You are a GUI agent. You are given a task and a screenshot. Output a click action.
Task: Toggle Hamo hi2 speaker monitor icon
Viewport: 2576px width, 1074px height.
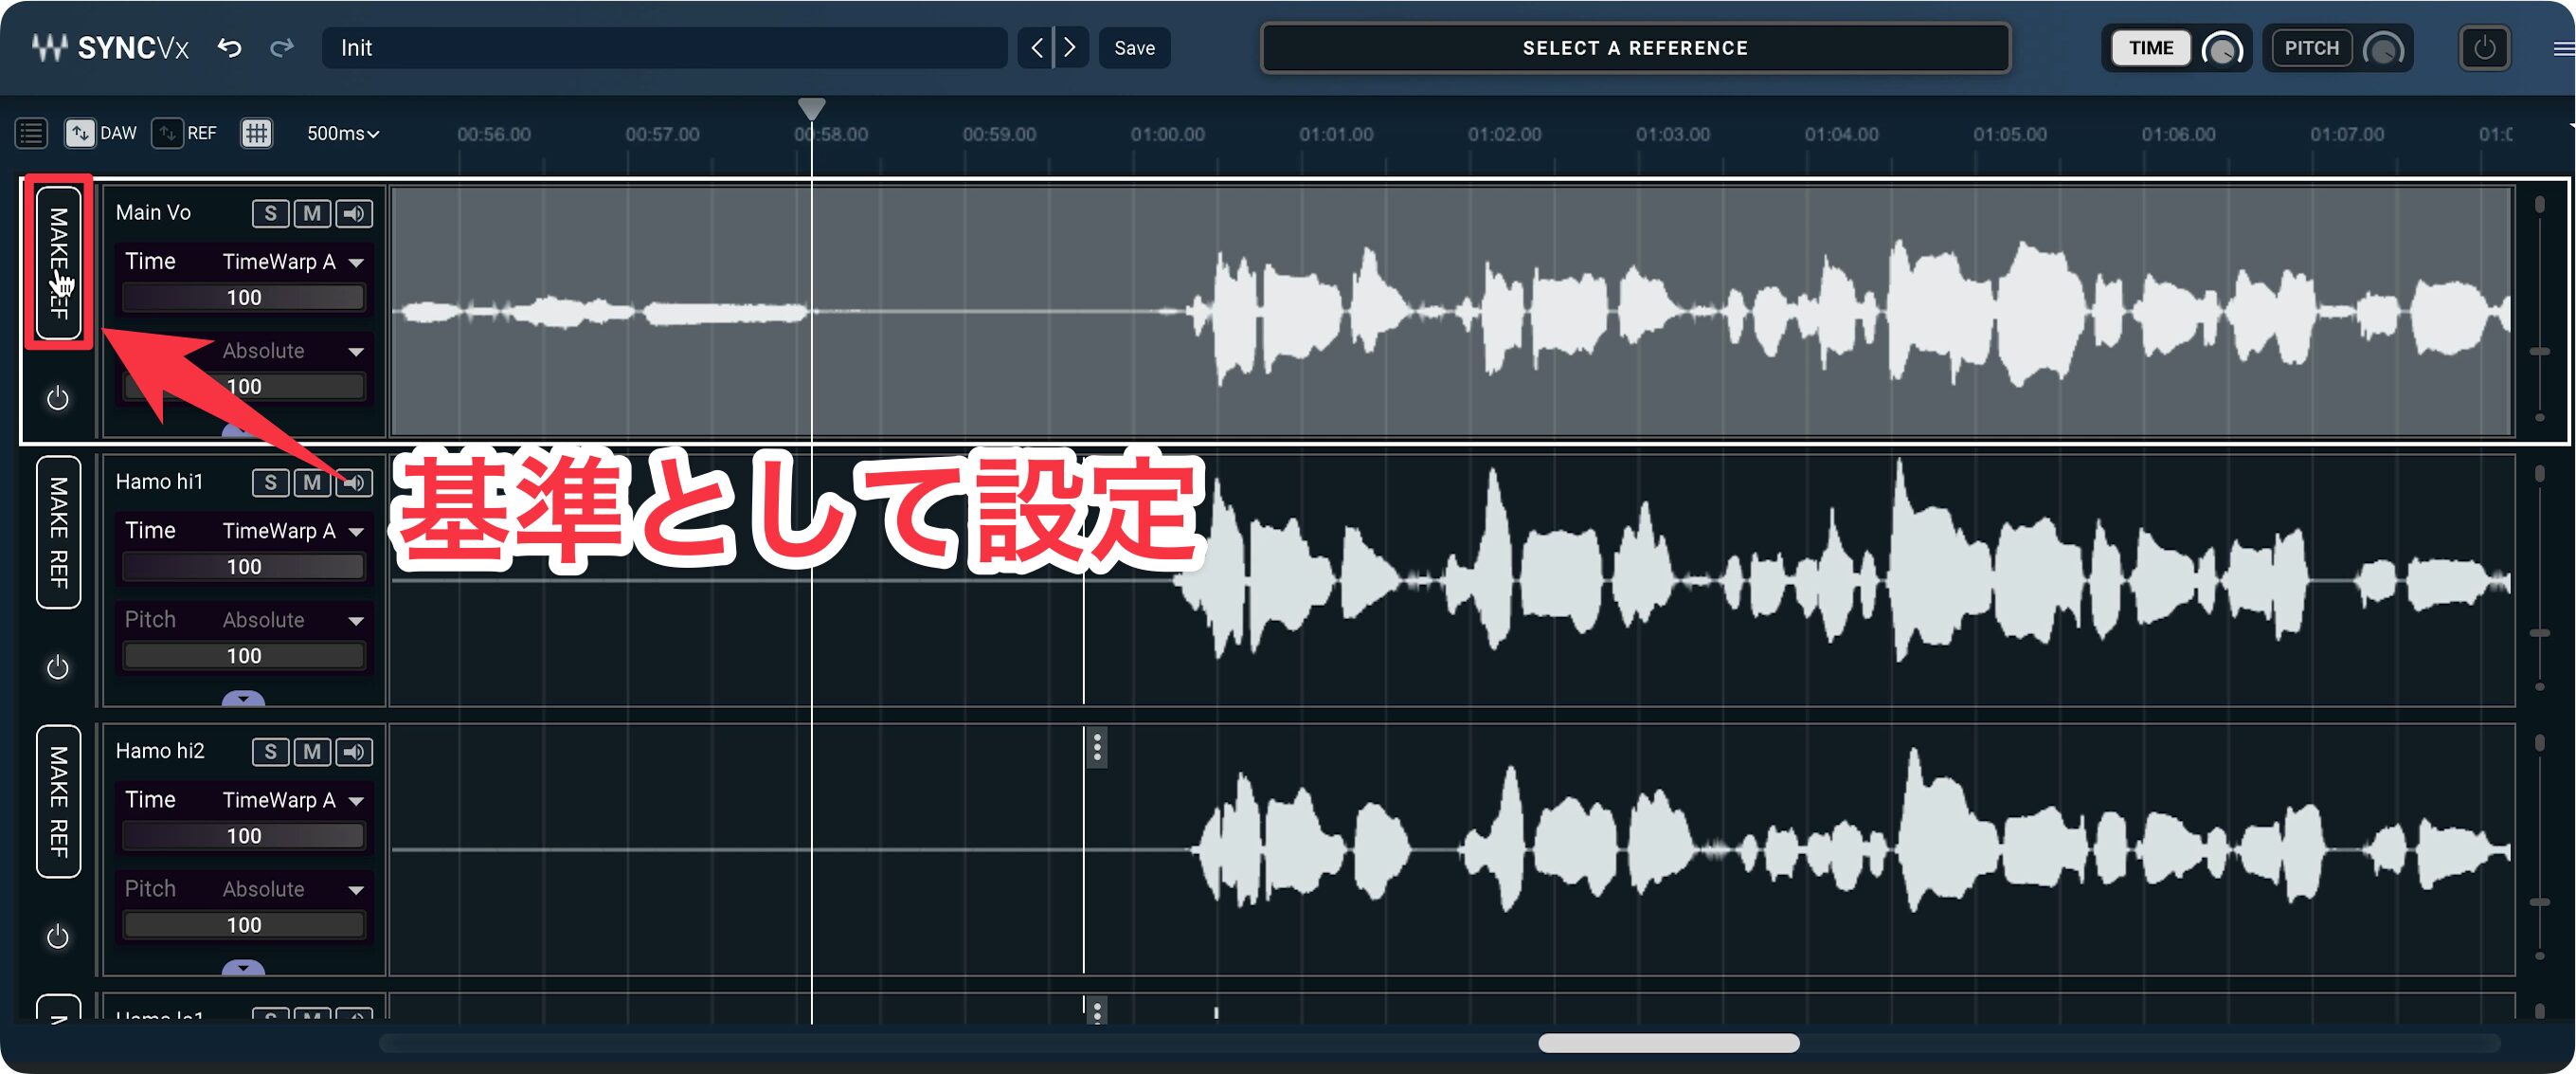354,752
